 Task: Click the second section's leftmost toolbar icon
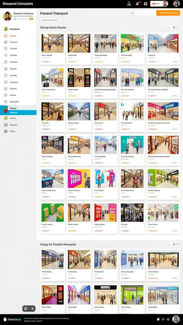click(x=168, y=244)
